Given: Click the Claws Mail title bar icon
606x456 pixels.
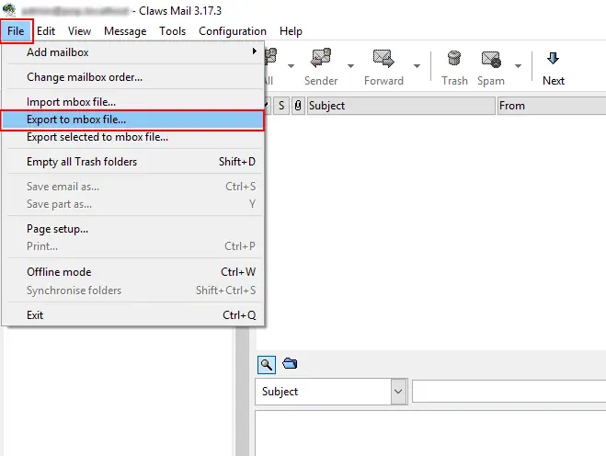Looking at the screenshot, I should [x=8, y=10].
